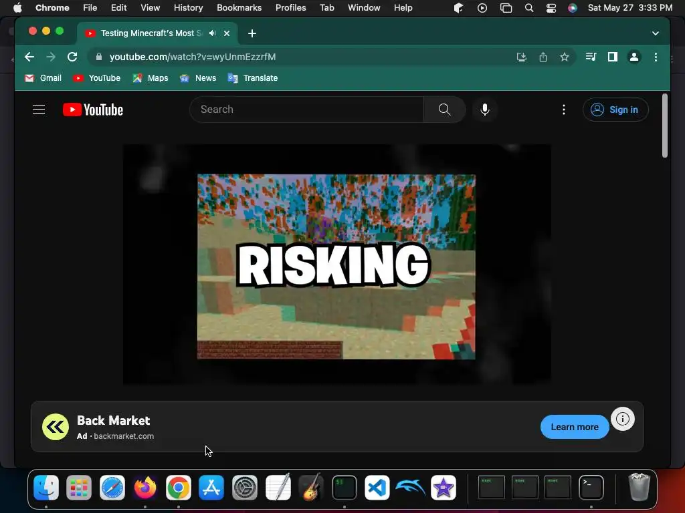View site information lock icon
The height and width of the screenshot is (513, 685).
pos(99,57)
